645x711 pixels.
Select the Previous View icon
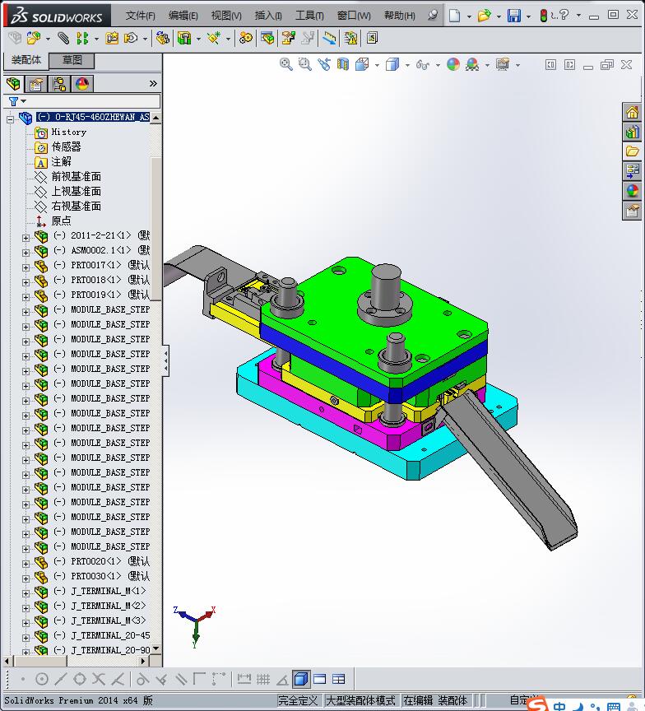click(323, 64)
